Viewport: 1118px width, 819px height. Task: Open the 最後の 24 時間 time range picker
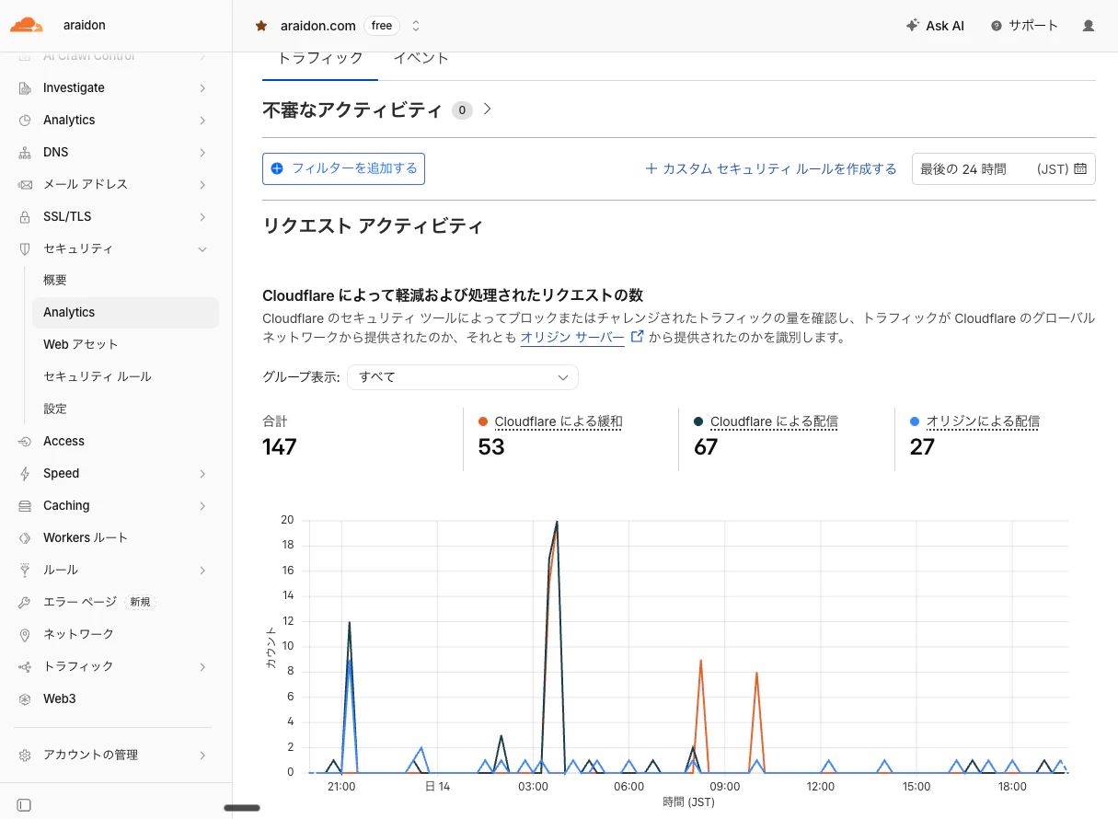click(x=1004, y=169)
